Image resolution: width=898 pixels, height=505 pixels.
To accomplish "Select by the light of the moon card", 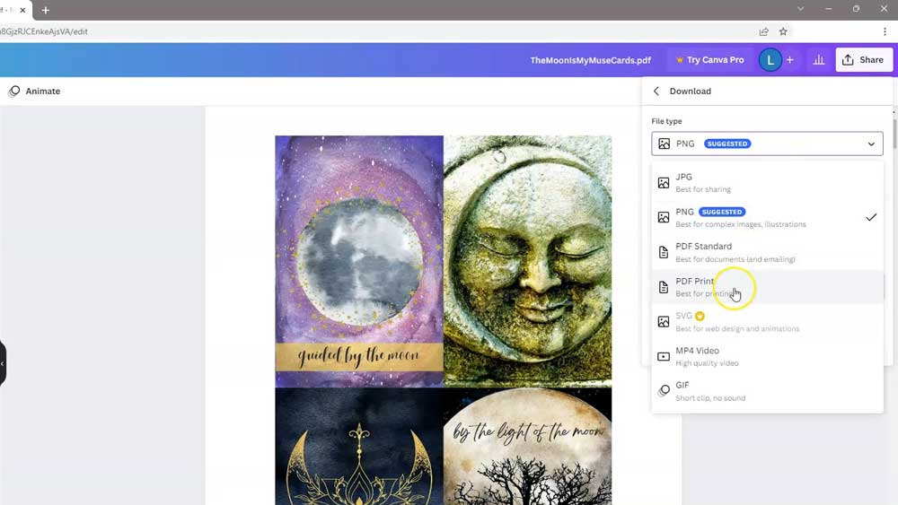I will click(527, 447).
